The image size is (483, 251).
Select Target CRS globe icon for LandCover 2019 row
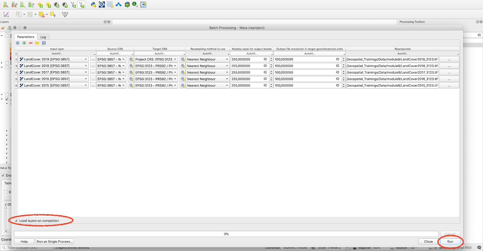click(x=183, y=59)
